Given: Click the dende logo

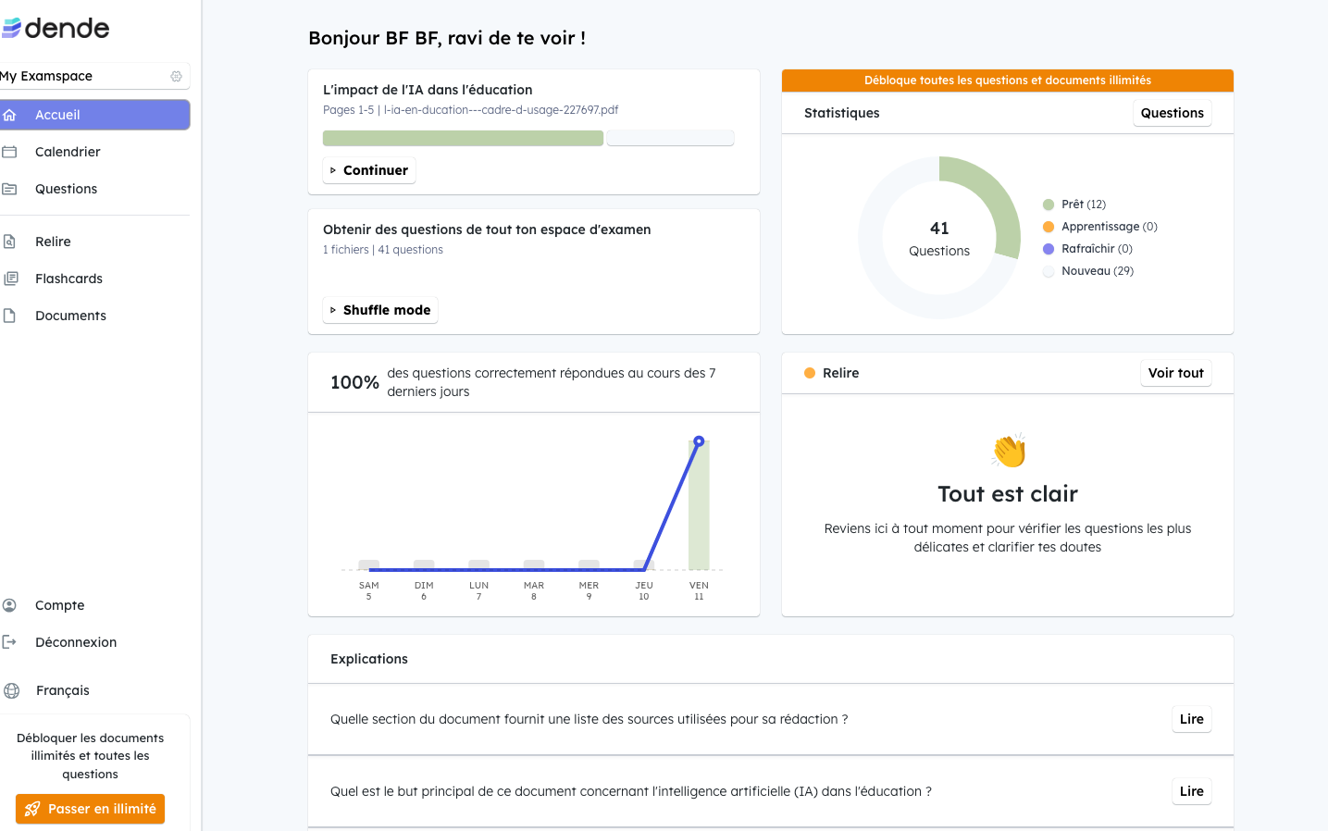Looking at the screenshot, I should pyautogui.click(x=56, y=28).
